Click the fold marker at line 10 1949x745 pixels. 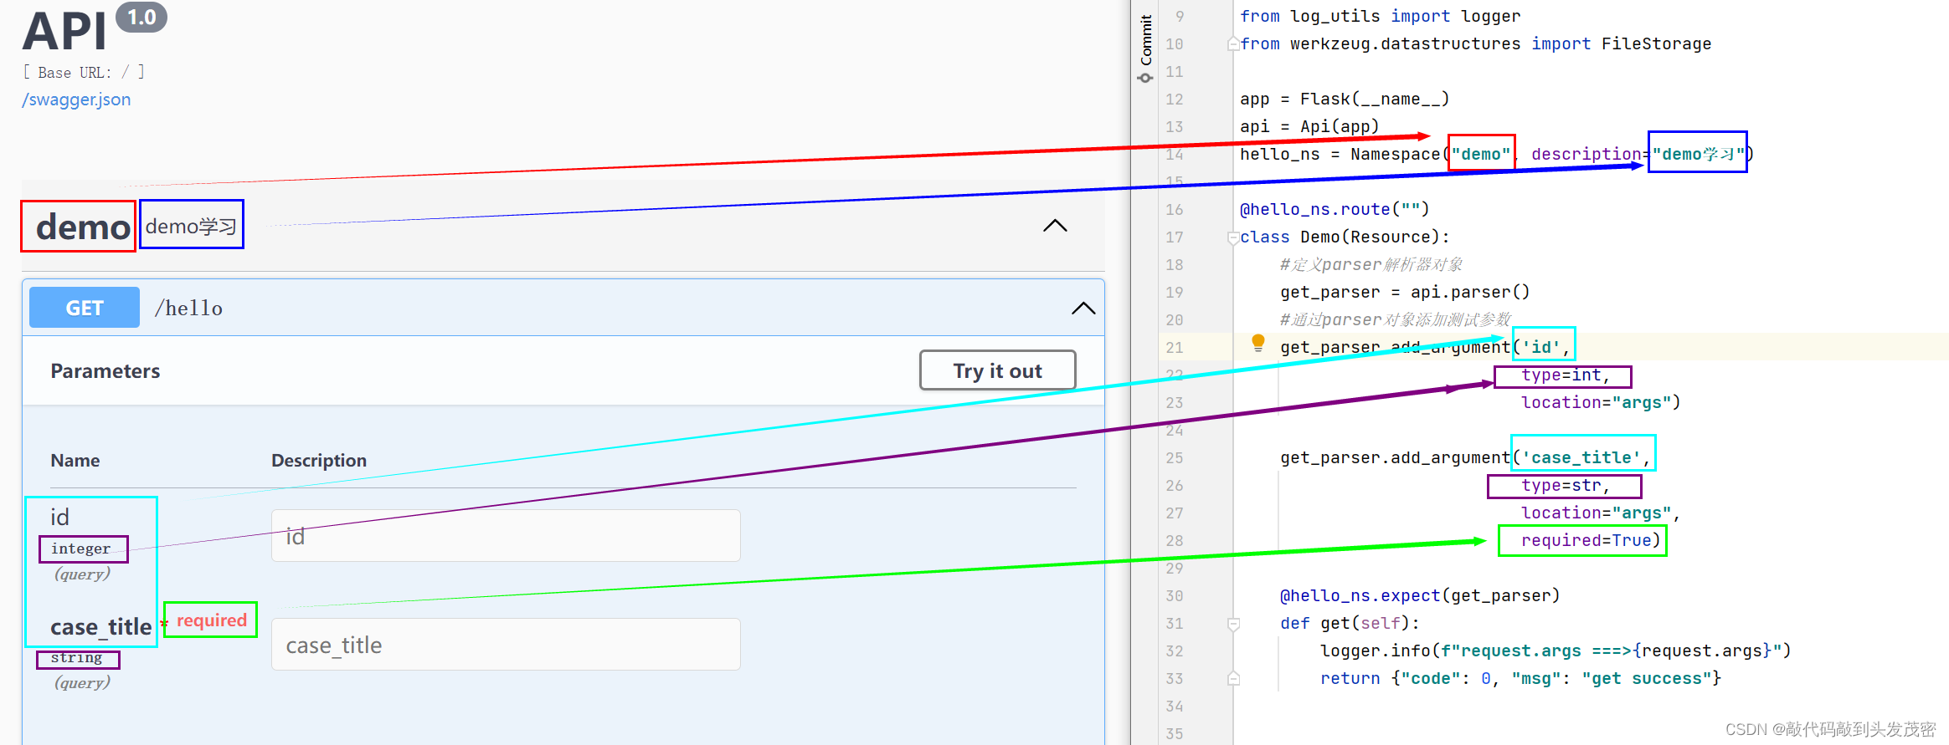pyautogui.click(x=1233, y=43)
